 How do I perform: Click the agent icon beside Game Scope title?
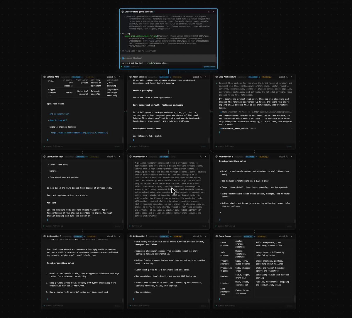click(x=216, y=236)
